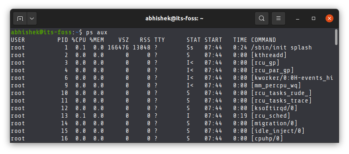The height and width of the screenshot is (154, 349).
Task: Open the terminal search icon
Action: (261, 18)
